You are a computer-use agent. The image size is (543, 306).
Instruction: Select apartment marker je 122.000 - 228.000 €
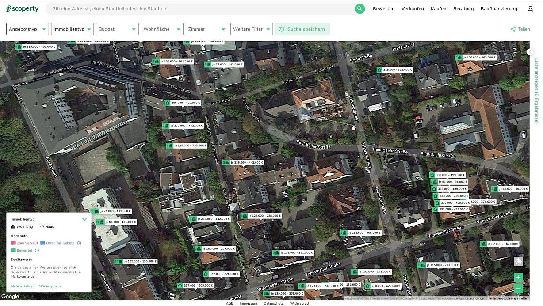pyautogui.click(x=261, y=216)
